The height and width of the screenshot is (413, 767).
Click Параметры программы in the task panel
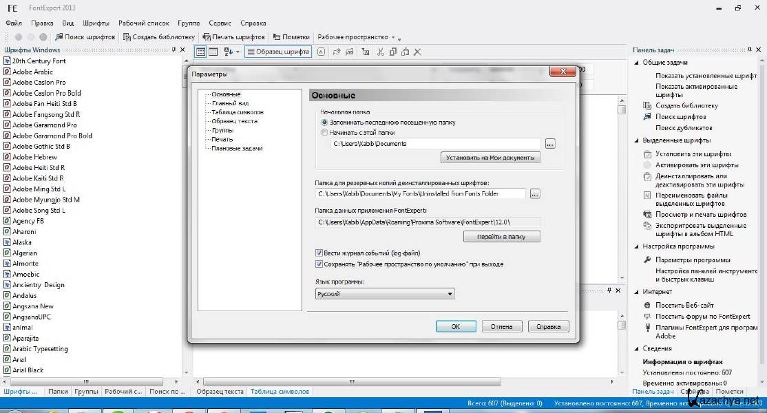(x=693, y=260)
